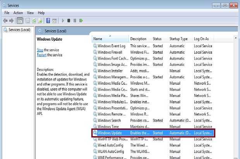Click the Refresh toolbar icon
This screenshot has width=240, height=159.
pos(34,21)
